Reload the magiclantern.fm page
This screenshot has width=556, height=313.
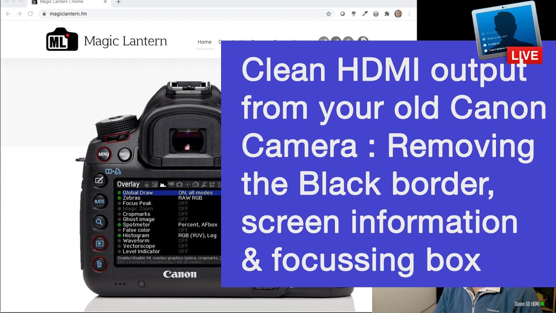coord(30,14)
